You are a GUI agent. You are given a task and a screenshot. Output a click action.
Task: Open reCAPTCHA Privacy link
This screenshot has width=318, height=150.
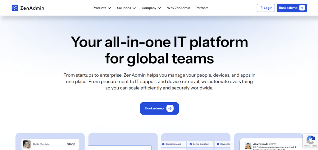coord(307,146)
